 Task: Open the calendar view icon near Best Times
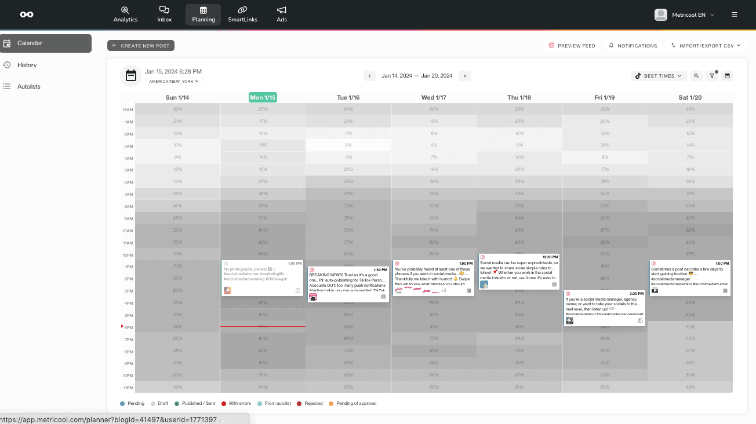pos(727,75)
